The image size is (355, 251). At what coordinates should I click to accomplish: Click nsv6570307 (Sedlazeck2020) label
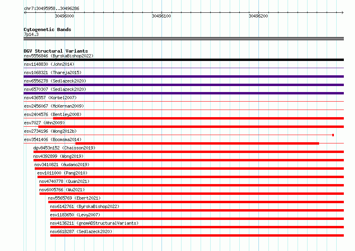point(55,89)
